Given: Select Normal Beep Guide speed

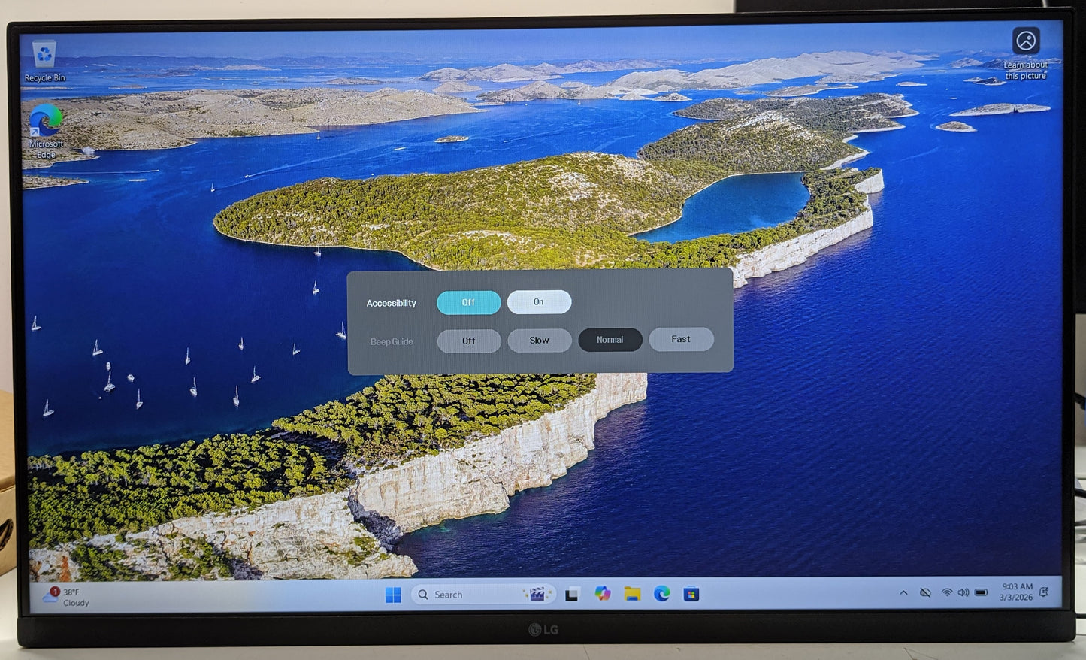Looking at the screenshot, I should pos(610,340).
